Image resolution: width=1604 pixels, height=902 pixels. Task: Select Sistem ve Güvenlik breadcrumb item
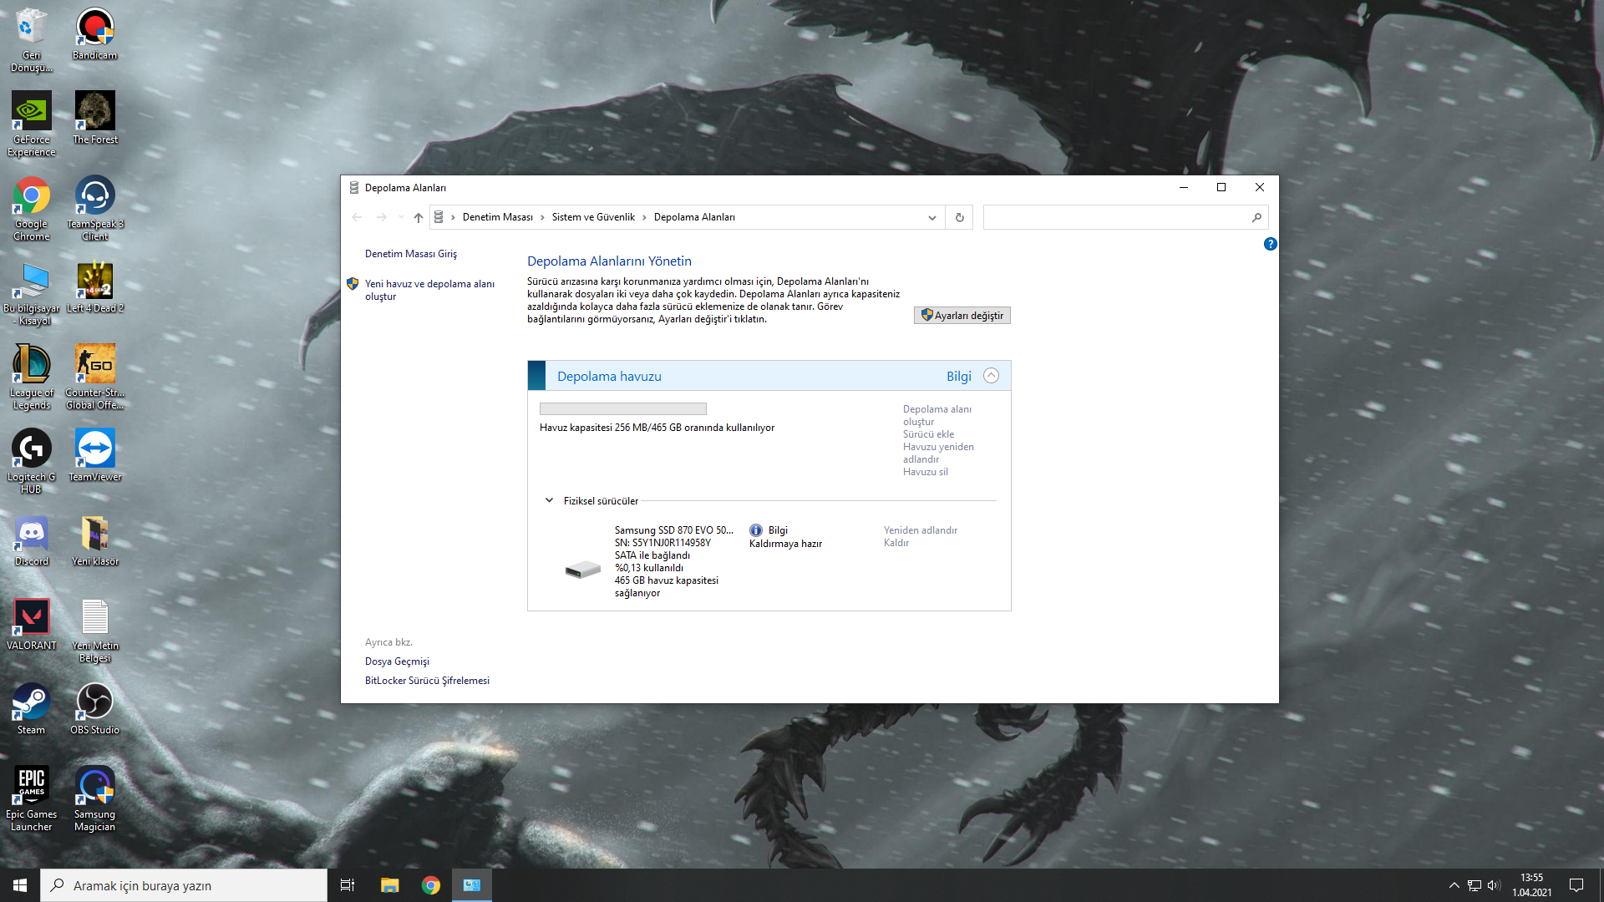pyautogui.click(x=593, y=217)
